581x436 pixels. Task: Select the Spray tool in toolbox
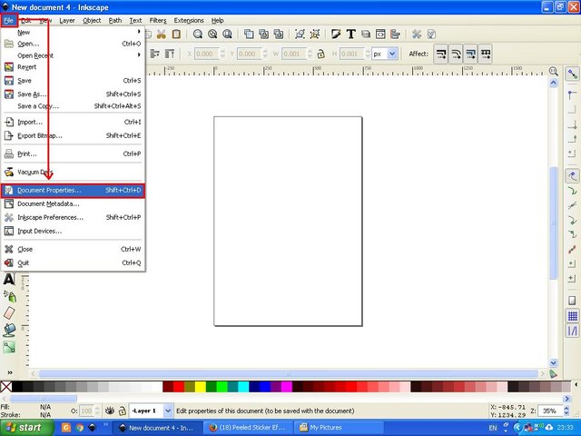(x=10, y=296)
